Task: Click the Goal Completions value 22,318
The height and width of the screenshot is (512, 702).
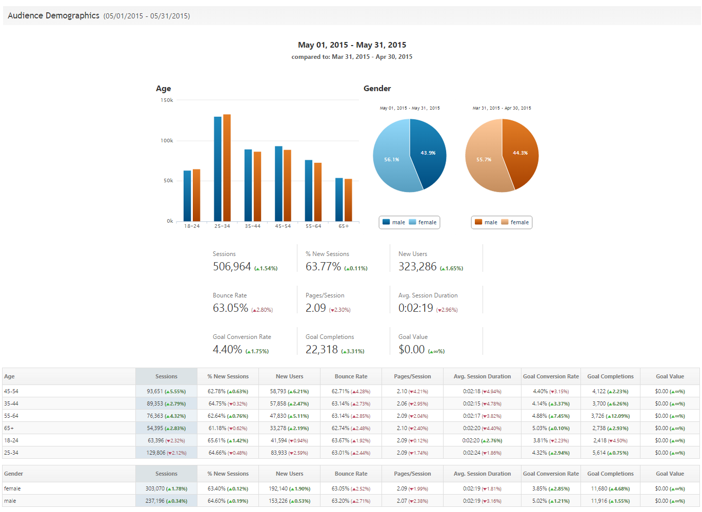Action: tap(322, 350)
